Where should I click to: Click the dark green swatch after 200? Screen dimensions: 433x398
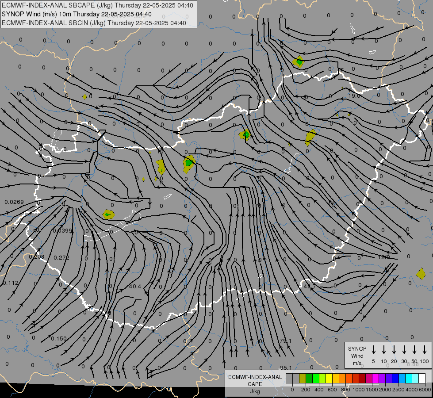click(309, 378)
